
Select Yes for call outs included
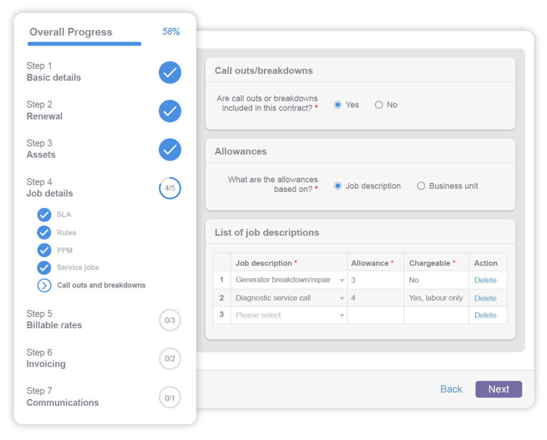click(x=338, y=105)
